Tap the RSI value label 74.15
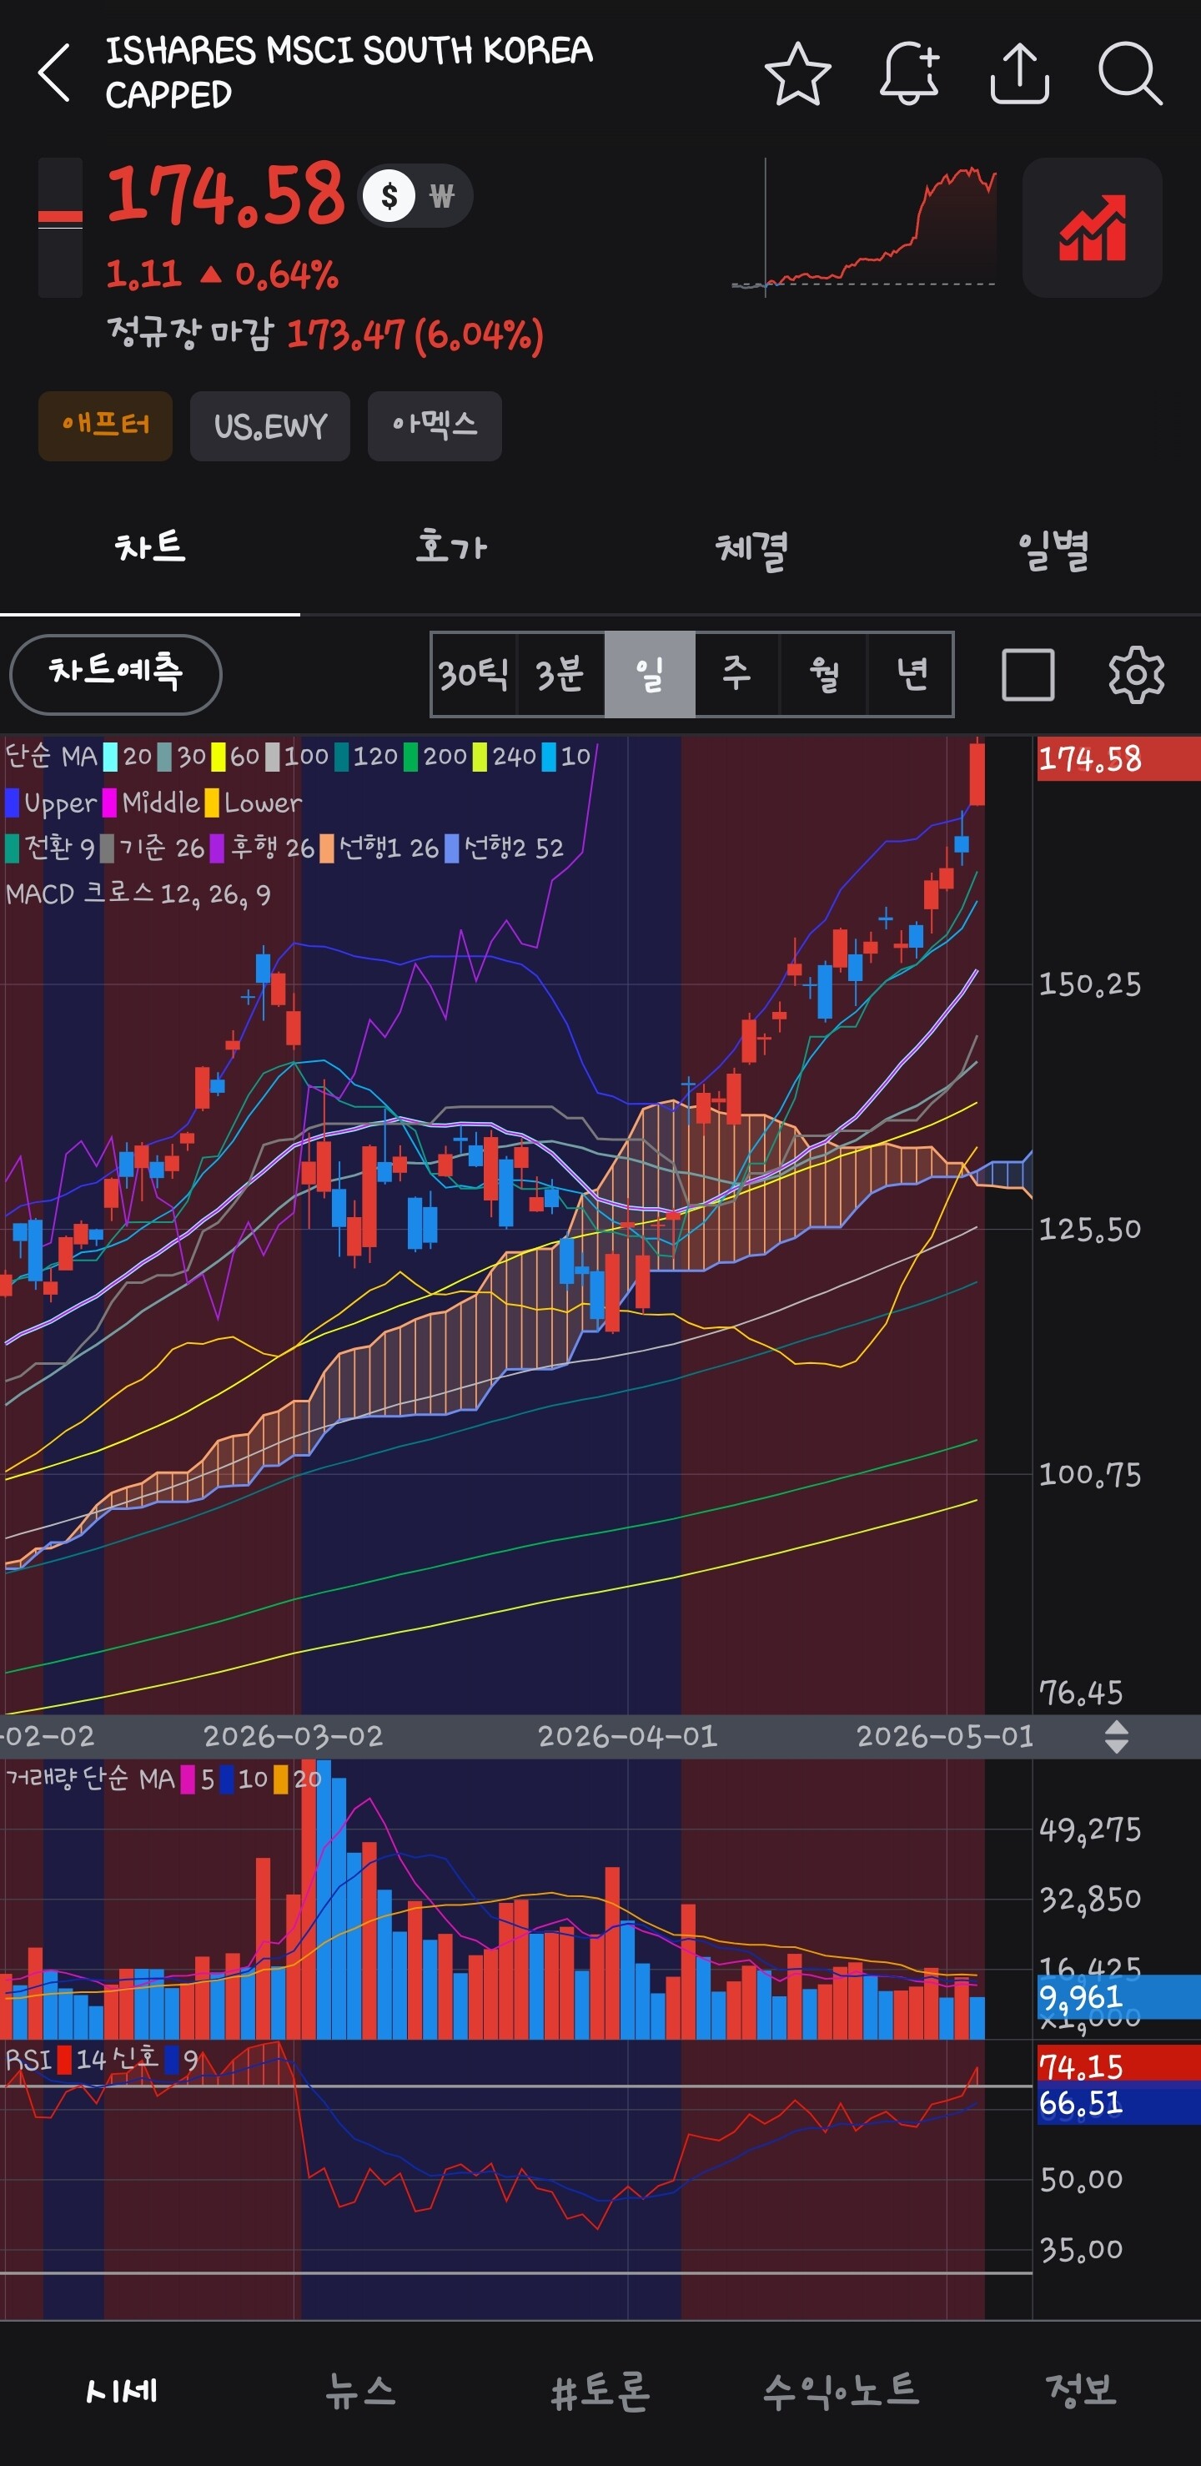 click(1118, 2066)
